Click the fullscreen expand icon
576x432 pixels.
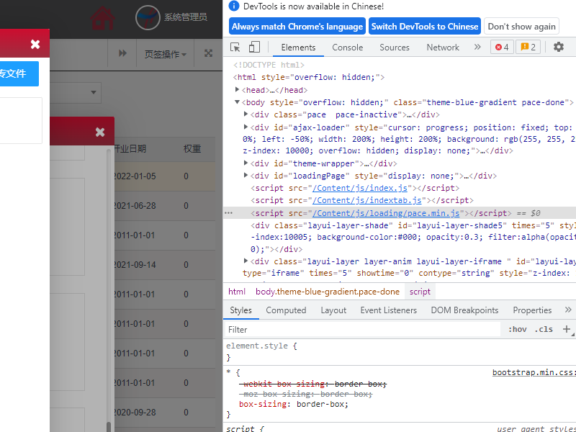tap(208, 53)
